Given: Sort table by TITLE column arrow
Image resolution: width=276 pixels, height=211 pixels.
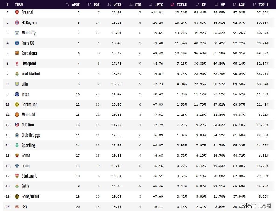Looking at the screenshot, I should pos(173,5).
